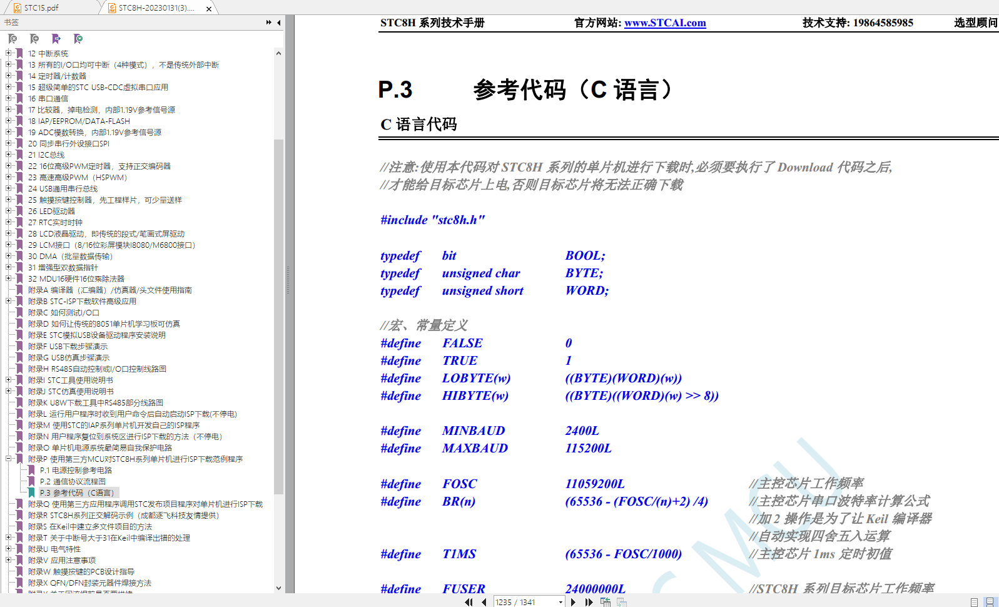Viewport: 999px width, 607px height.
Task: Click the bookmarks scrollbar up arrow
Action: click(x=278, y=53)
